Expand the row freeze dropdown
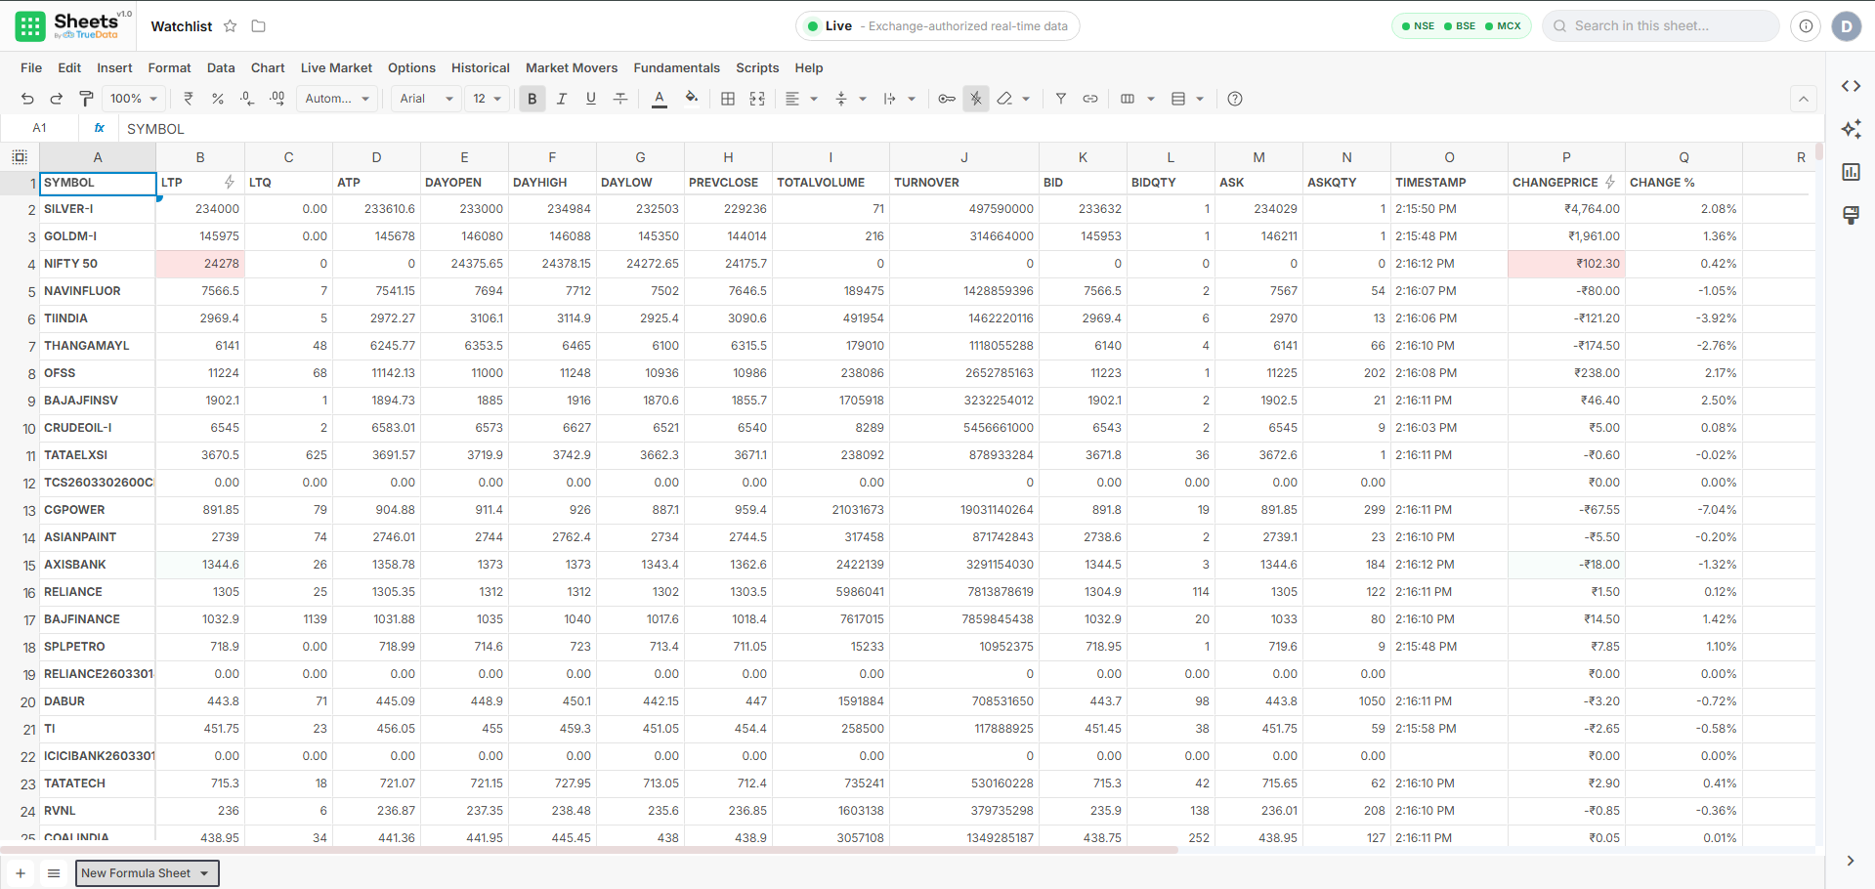1875x889 pixels. point(1200,99)
